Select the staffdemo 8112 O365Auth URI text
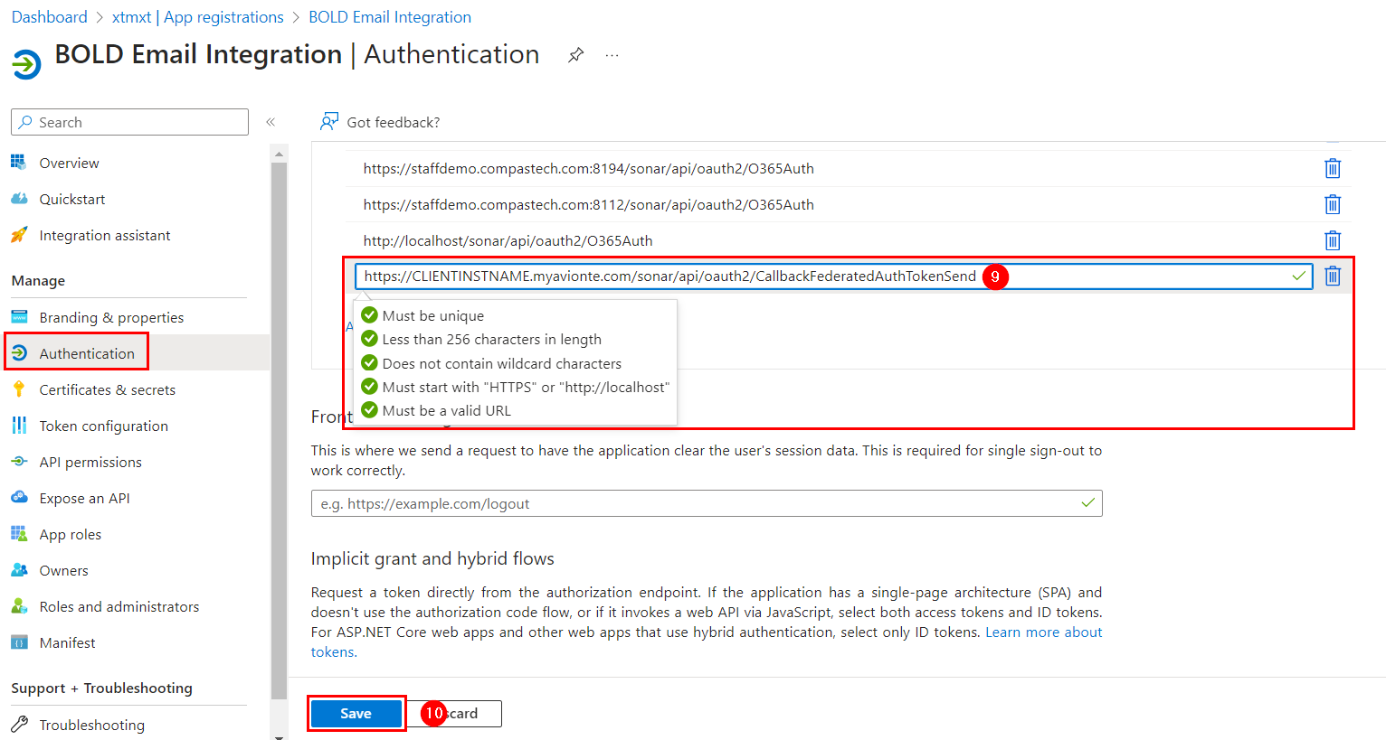This screenshot has height=740, width=1386. 589,204
